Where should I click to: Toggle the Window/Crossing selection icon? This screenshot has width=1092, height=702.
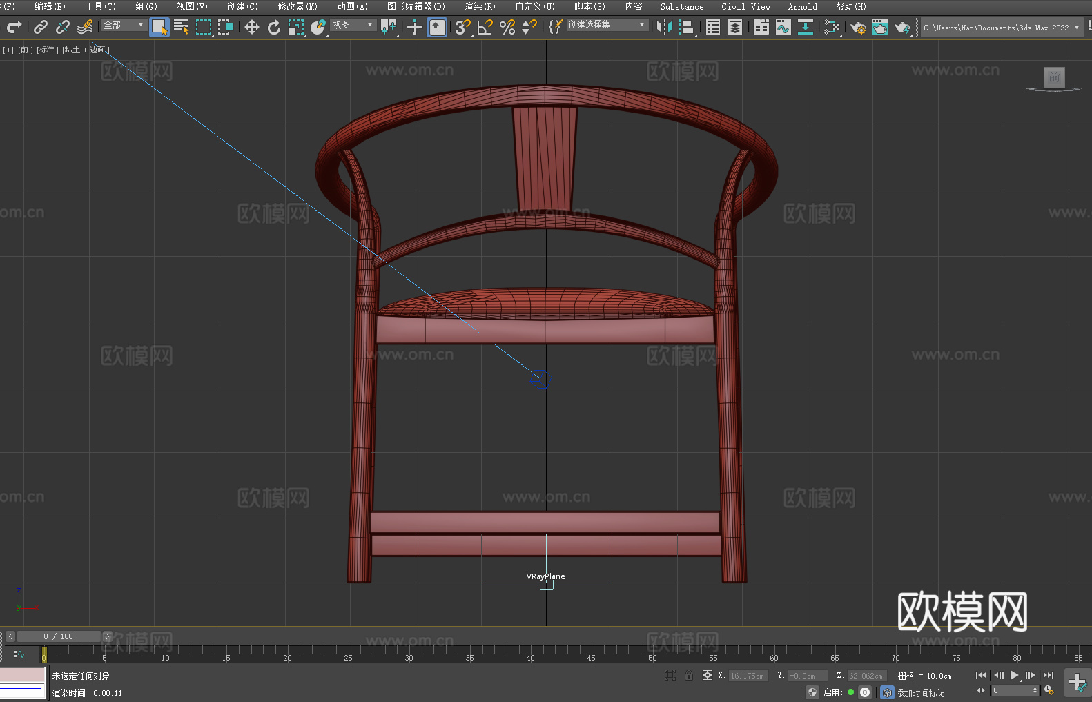226,28
